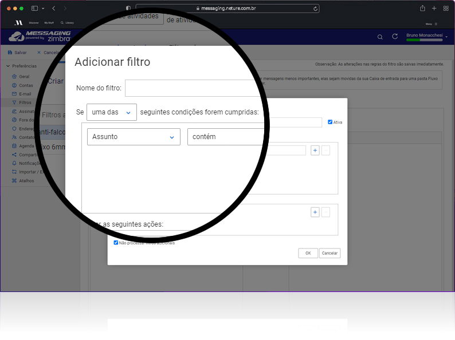Click the add condition plus button

(x=315, y=151)
